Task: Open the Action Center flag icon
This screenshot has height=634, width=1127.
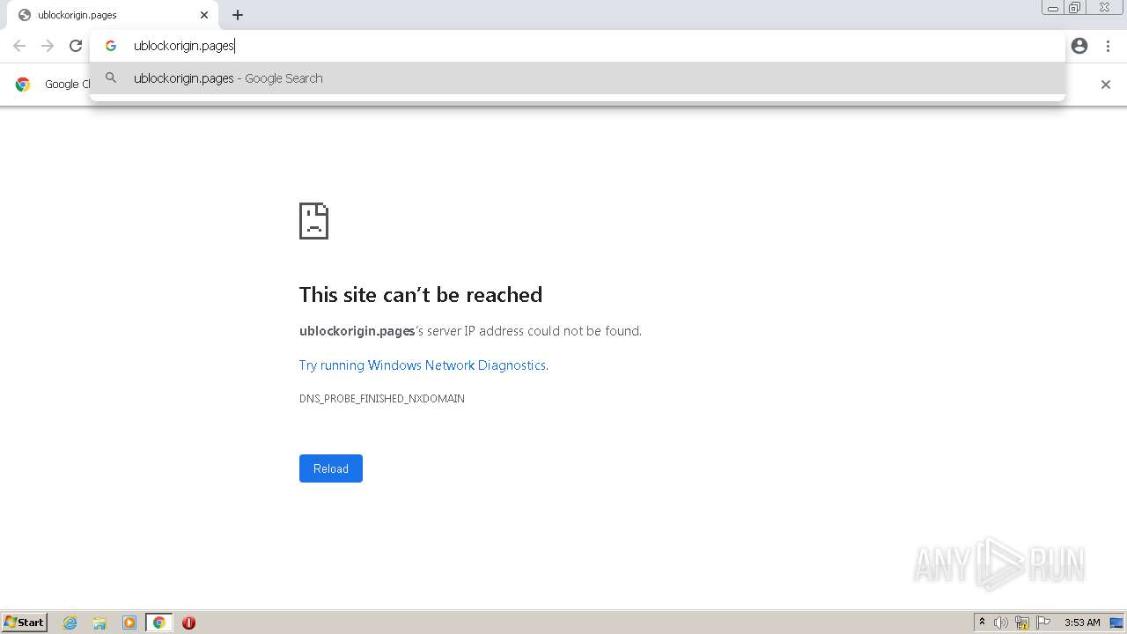Action: pos(1043,623)
